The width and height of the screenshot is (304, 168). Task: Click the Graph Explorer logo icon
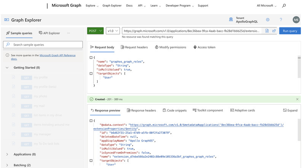tap(6, 20)
